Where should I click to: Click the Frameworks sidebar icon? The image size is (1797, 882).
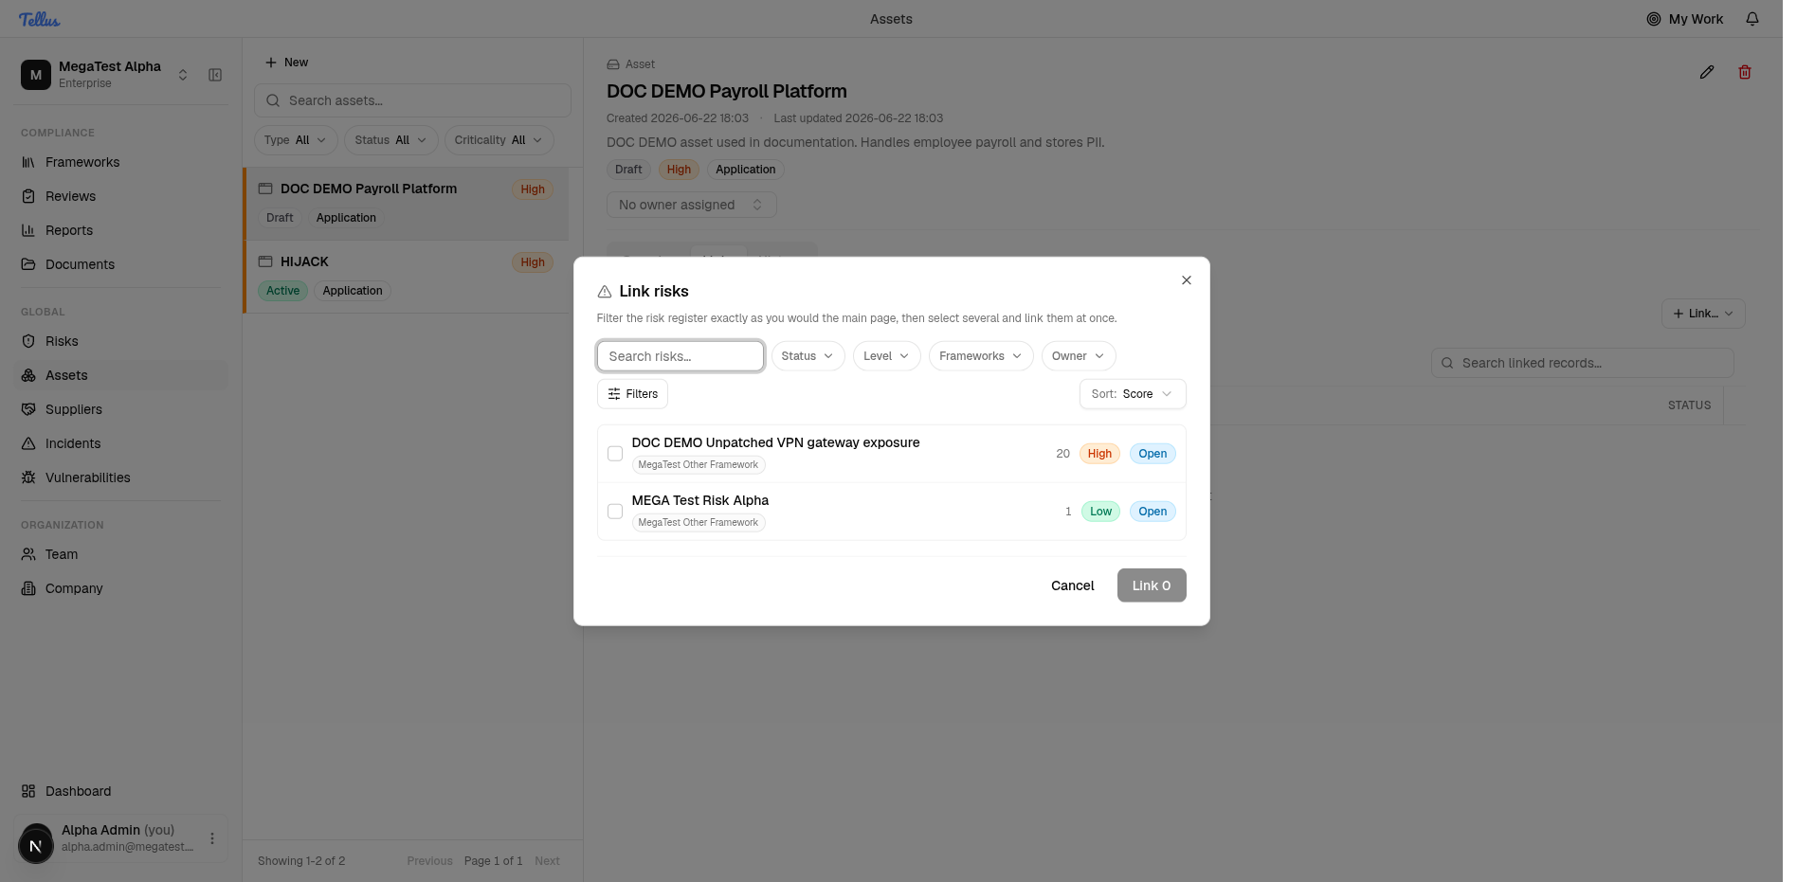28,162
